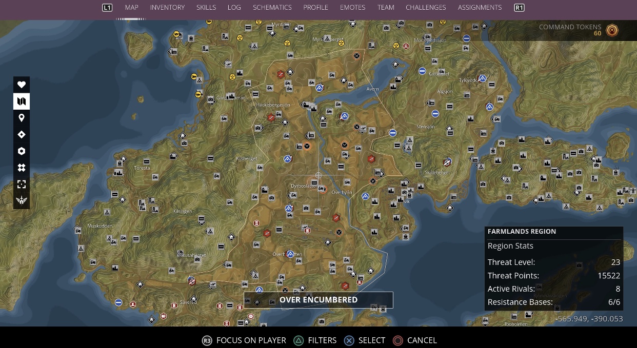Select the diamond marker filter icon
The height and width of the screenshot is (348, 637).
click(x=22, y=135)
